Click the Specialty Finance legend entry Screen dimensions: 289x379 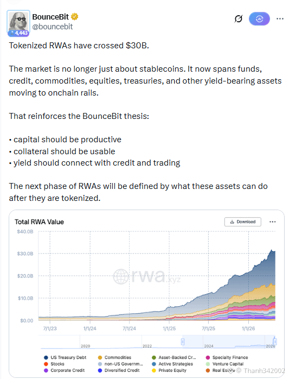227,357
